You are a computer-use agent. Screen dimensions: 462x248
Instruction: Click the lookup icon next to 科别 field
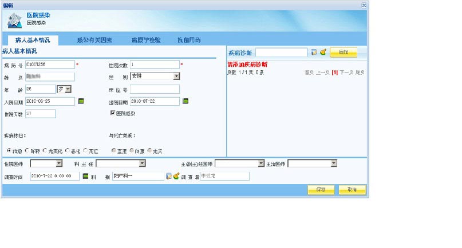(169, 176)
